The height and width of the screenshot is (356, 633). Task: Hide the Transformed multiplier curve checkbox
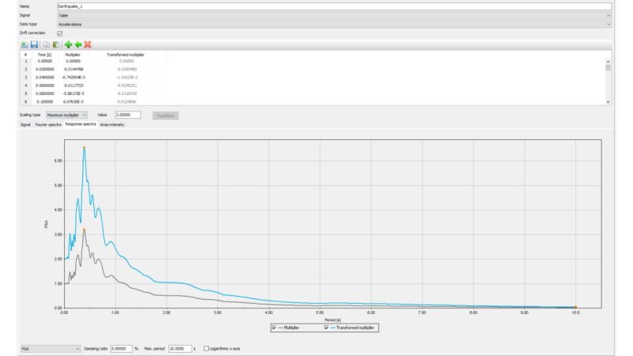coord(327,327)
